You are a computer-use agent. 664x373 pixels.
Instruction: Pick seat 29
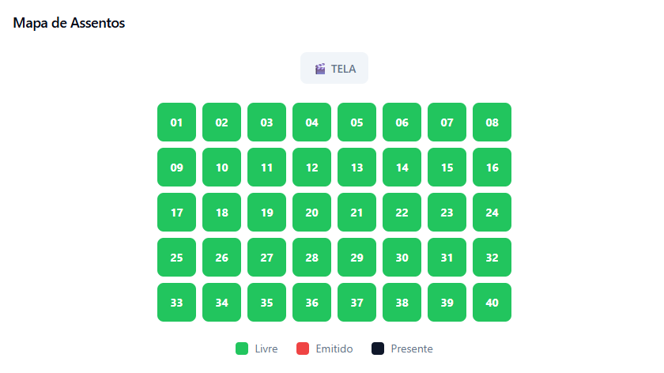click(357, 258)
